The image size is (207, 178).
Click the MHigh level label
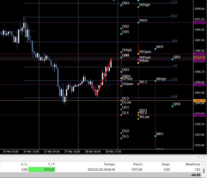161,79
